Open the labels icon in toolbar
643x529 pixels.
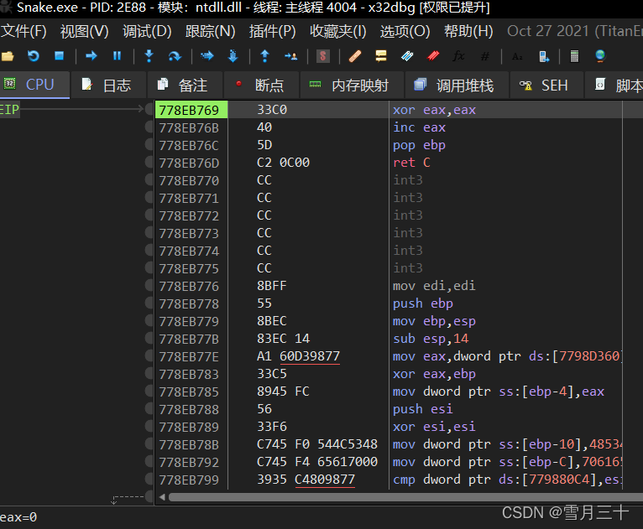(407, 56)
